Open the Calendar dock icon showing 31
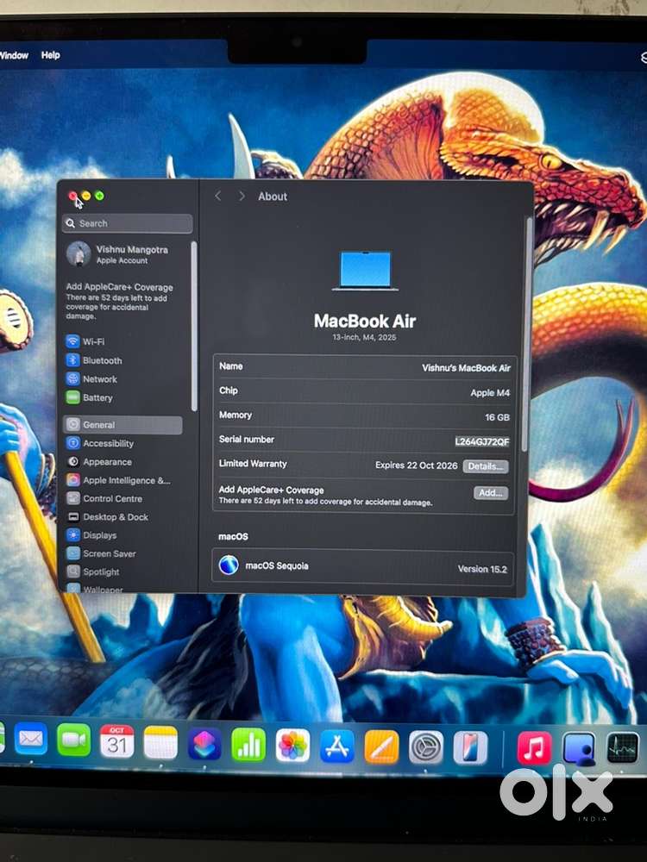 tap(116, 741)
